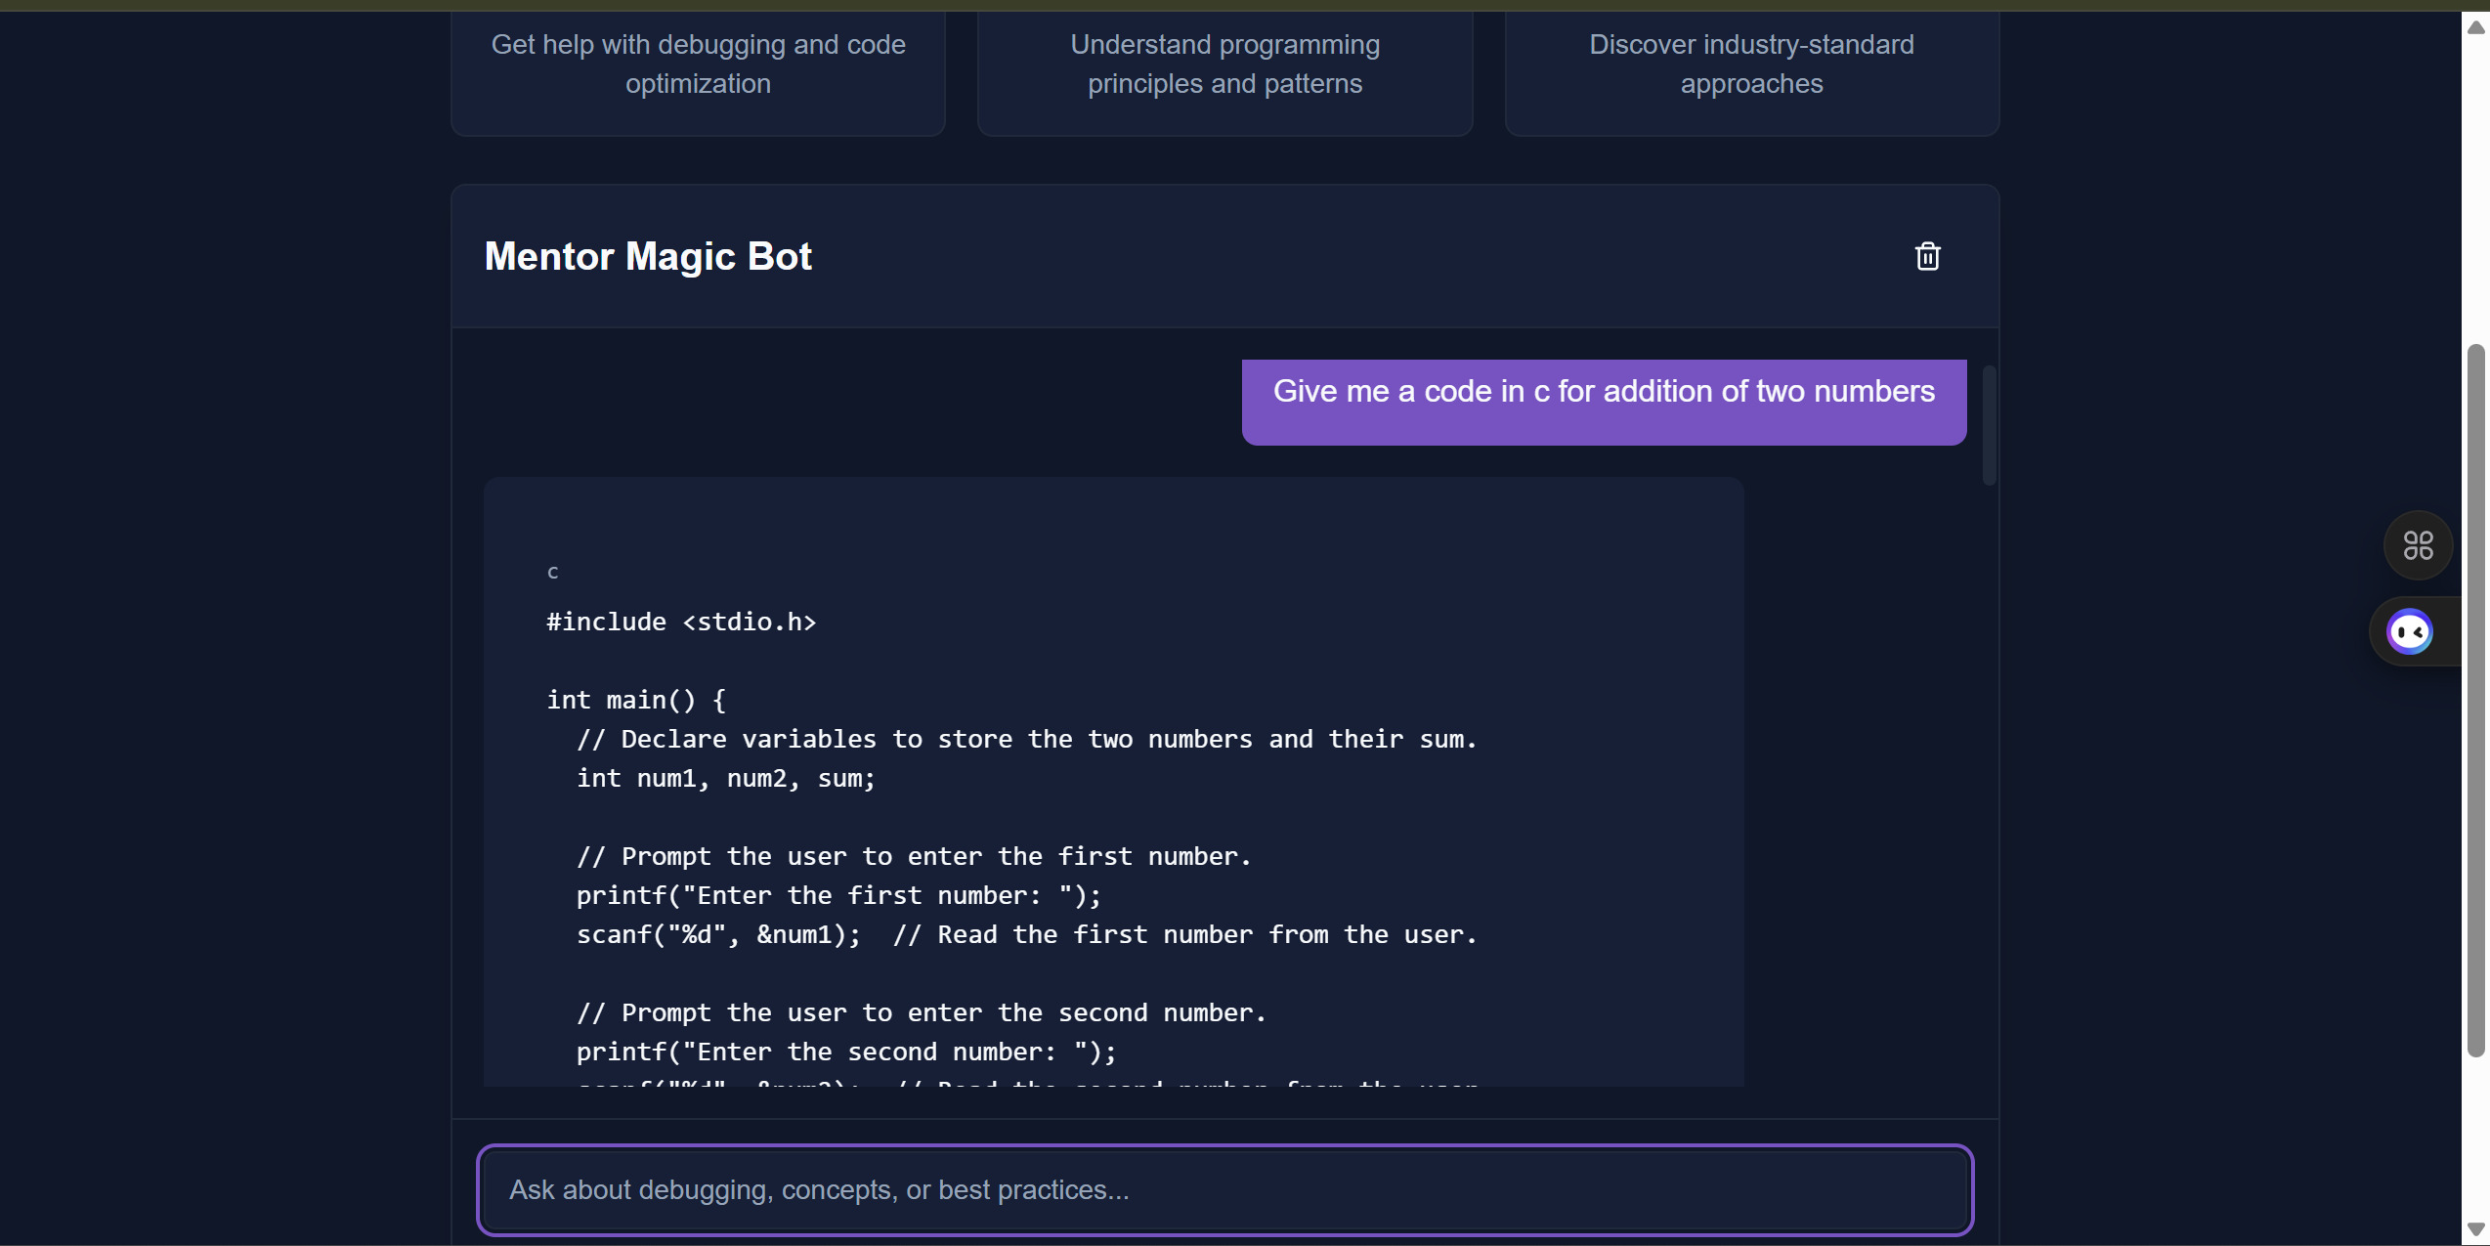Click the page scrollbar down arrow
This screenshot has height=1246, width=2490.
pyautogui.click(x=2474, y=1228)
